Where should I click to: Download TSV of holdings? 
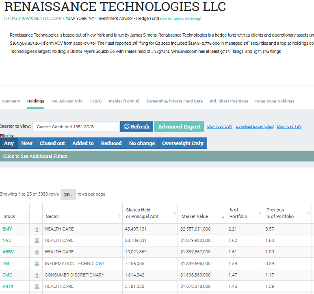(x=289, y=126)
